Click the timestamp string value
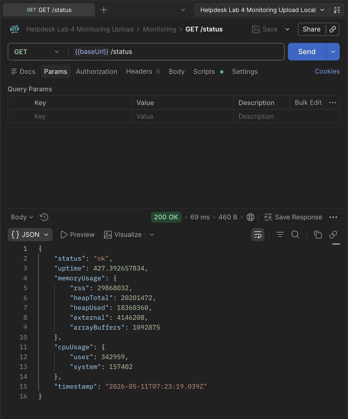Image resolution: width=348 pixels, height=419 pixels. (x=156, y=386)
